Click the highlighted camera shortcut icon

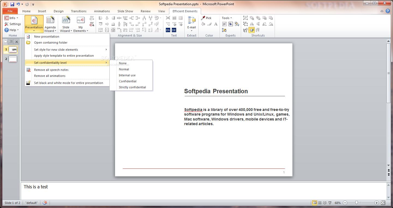coord(251,30)
